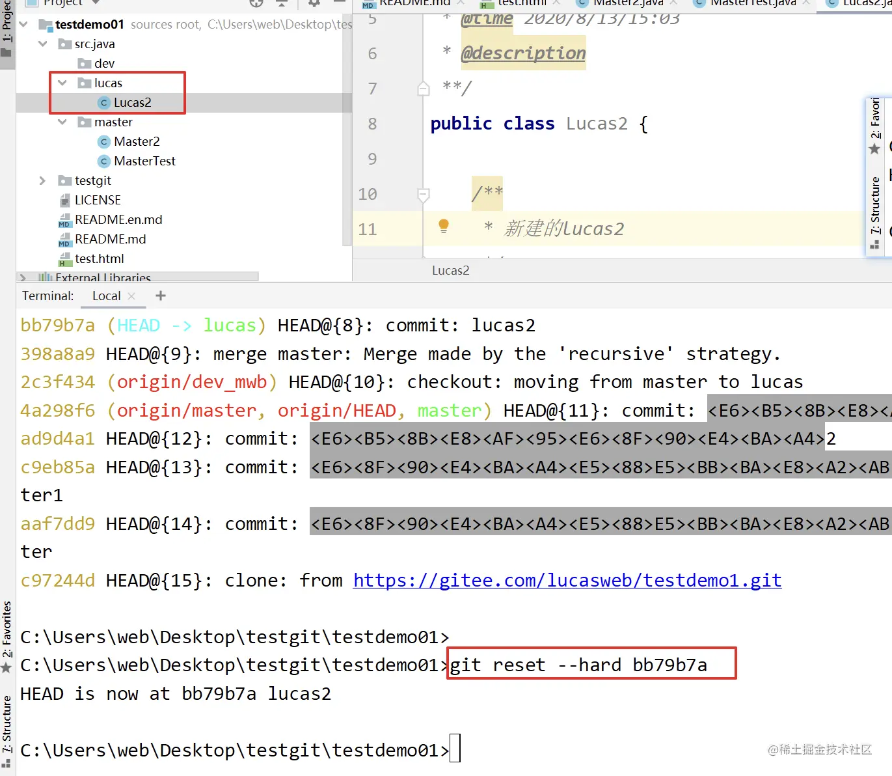Fold the comment ending at line 7
892x776 pixels.
coord(424,89)
